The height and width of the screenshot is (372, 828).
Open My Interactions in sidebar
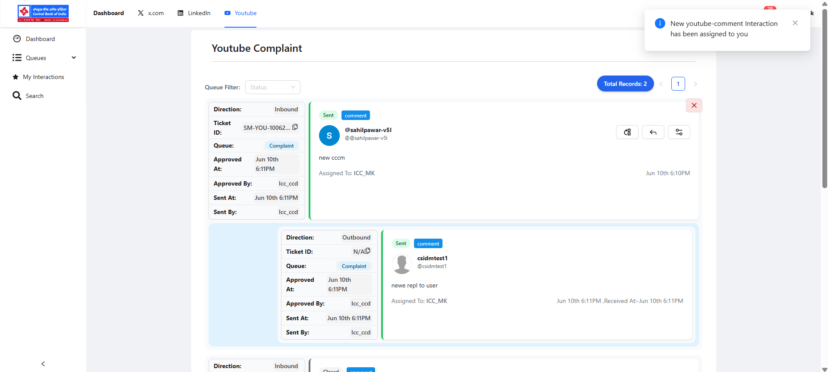(43, 77)
